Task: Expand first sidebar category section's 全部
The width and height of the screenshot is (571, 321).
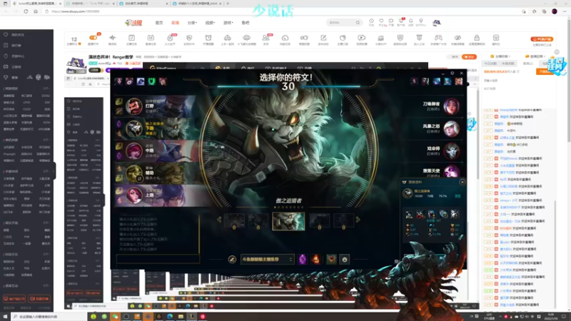Action: [x=46, y=88]
